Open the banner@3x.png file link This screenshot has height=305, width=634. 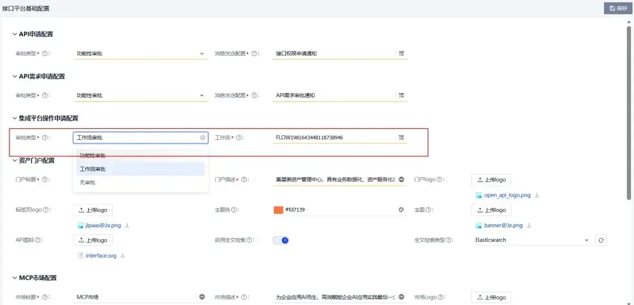pyautogui.click(x=504, y=225)
